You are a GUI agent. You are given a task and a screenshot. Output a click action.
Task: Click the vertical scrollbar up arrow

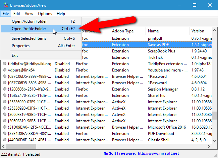(214, 30)
